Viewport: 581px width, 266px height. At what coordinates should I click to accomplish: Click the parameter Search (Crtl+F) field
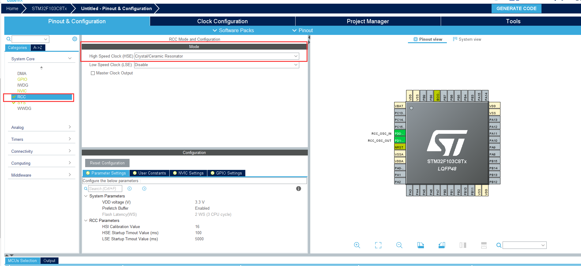[x=105, y=189]
